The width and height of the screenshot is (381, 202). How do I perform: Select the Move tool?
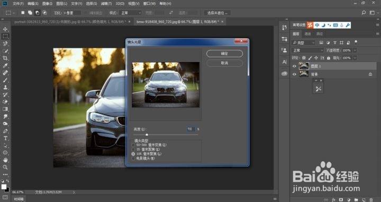coord(5,29)
